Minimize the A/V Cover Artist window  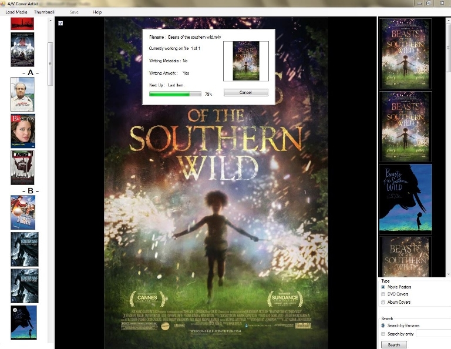click(419, 3)
